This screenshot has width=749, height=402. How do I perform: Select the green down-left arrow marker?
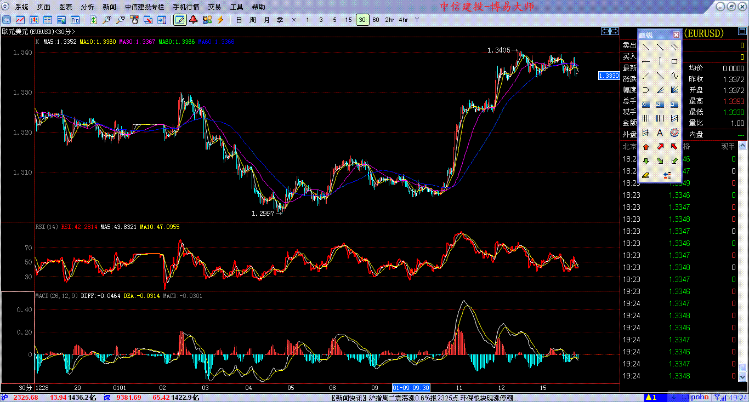(x=674, y=161)
